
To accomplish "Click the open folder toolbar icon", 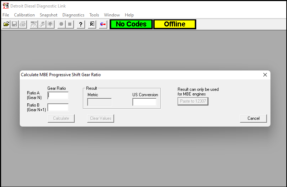I will pyautogui.click(x=6, y=24).
